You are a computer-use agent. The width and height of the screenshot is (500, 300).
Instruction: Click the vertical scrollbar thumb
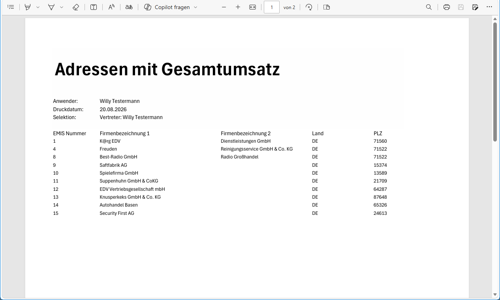tap(495, 82)
